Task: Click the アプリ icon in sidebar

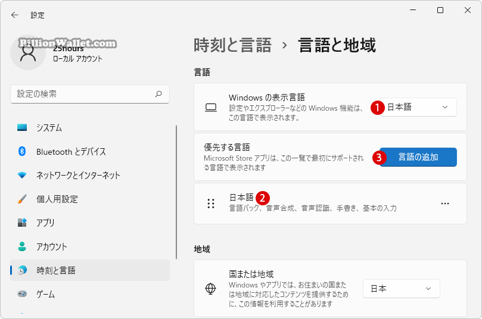Action: pos(22,223)
